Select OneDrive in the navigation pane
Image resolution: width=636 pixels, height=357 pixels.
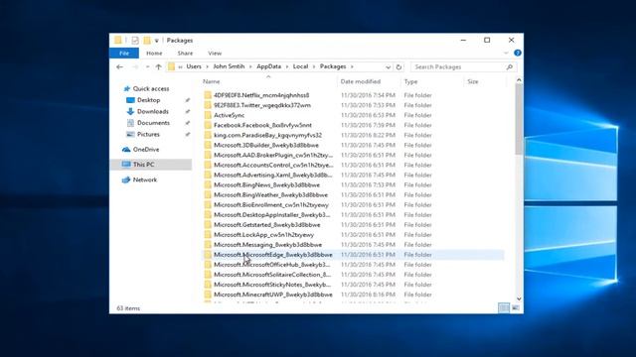click(x=146, y=150)
